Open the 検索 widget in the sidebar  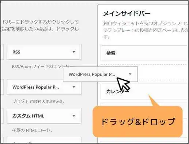pos(144,53)
